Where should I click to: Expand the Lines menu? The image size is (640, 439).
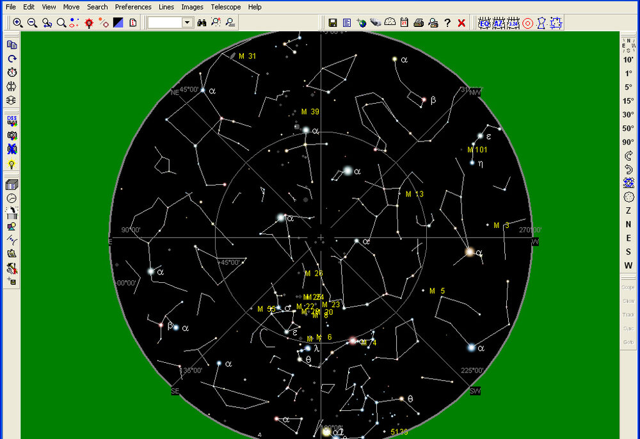[166, 7]
